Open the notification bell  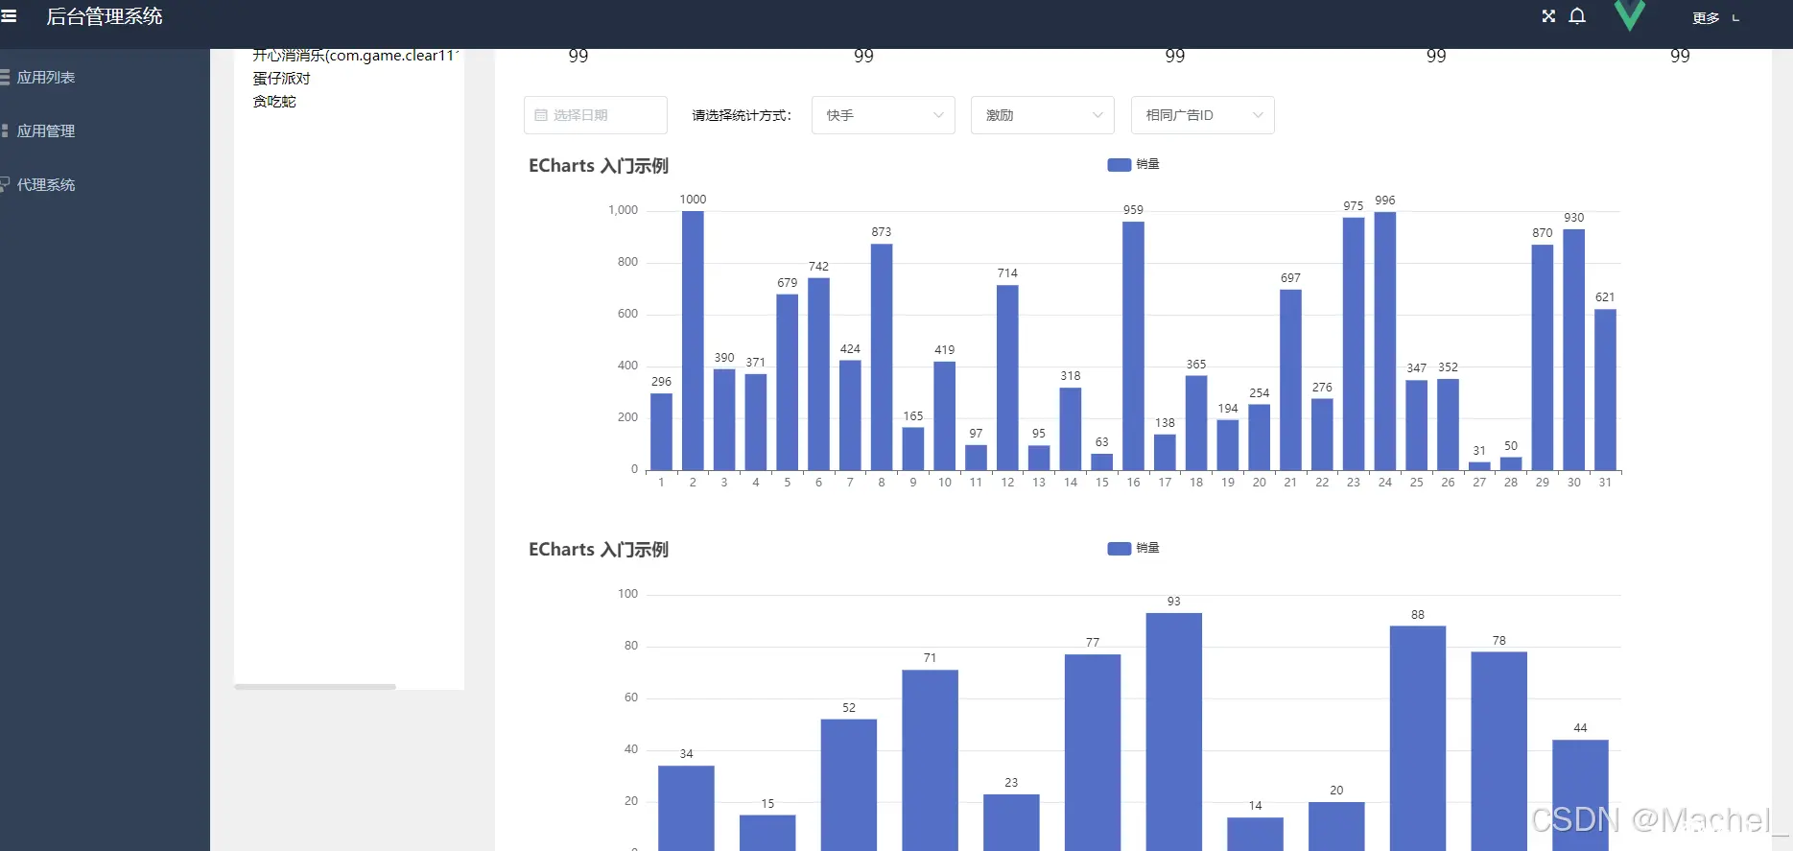pos(1577,16)
